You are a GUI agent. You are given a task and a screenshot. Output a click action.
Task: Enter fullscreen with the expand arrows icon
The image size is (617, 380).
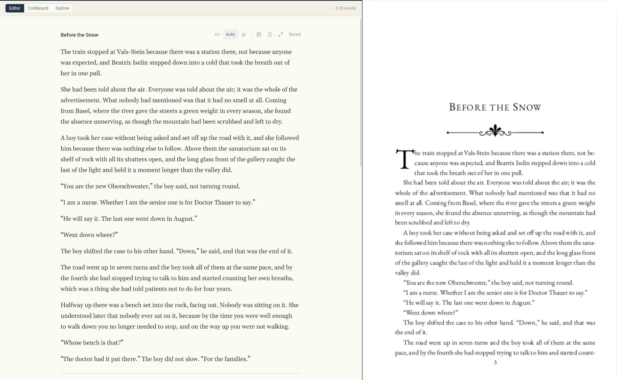tap(281, 34)
